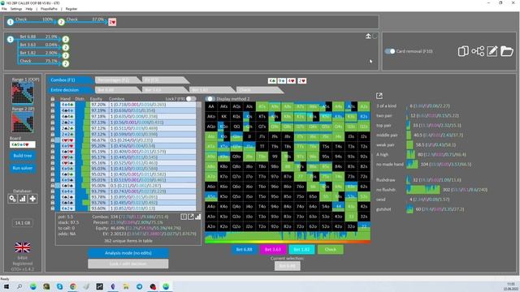Click Analysis mode (no edits) button
Viewport: 520px width, 292px height.
(128, 253)
